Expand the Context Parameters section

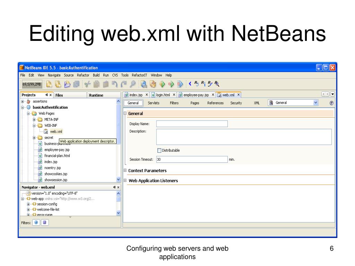click(125, 170)
